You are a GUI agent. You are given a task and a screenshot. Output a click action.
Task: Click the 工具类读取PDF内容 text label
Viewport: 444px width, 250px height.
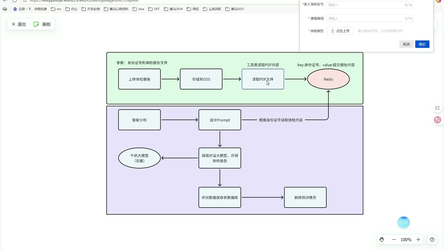(x=263, y=65)
